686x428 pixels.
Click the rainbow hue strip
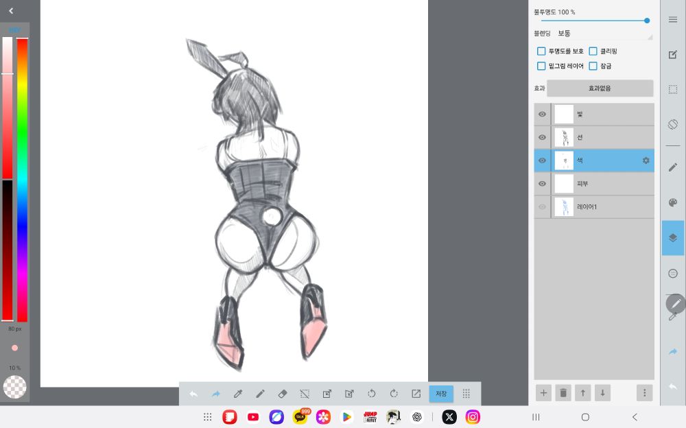tap(23, 180)
